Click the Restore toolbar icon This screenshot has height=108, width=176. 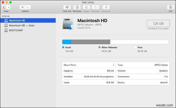[95, 7]
